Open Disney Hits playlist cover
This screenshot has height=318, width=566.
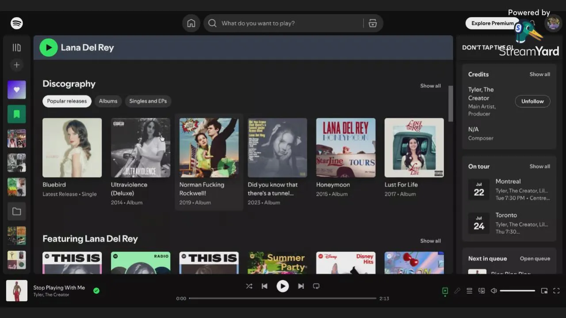[346, 263]
